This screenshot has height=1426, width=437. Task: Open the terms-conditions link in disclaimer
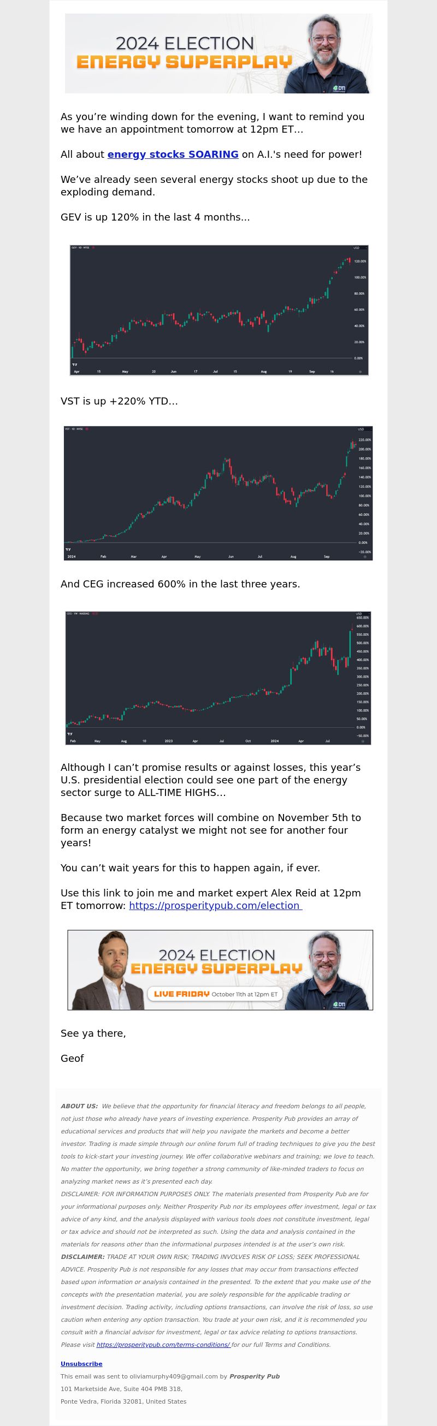point(163,1345)
